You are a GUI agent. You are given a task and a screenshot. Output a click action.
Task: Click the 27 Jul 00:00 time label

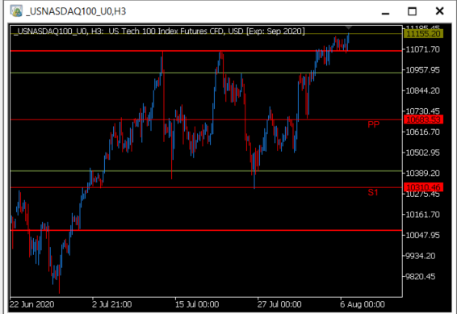click(279, 304)
